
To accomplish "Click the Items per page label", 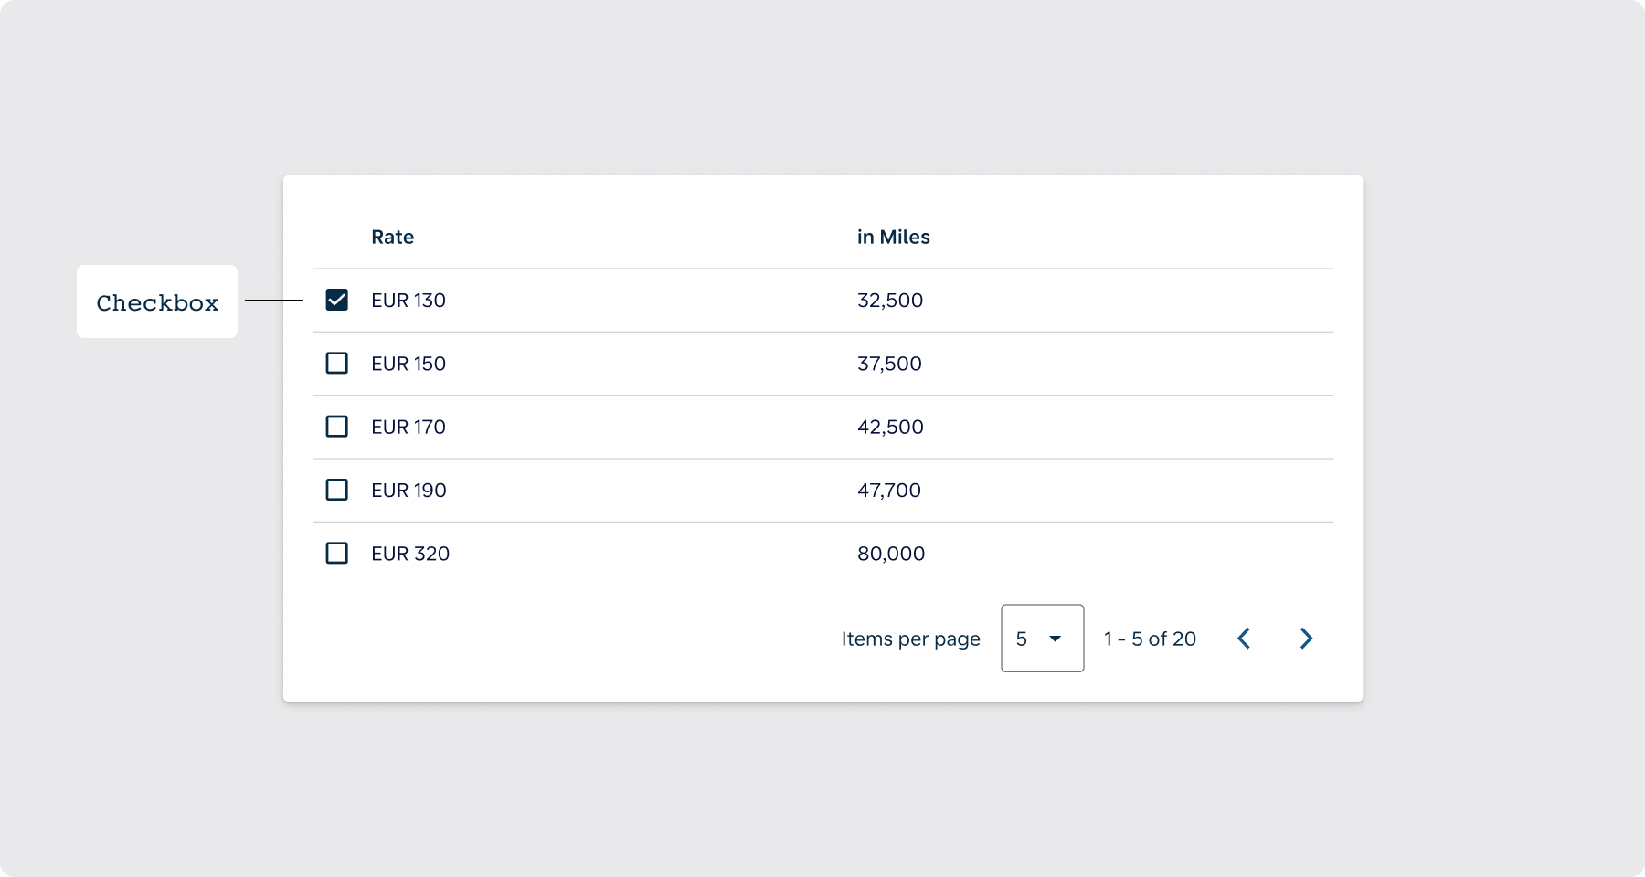I will tap(910, 639).
